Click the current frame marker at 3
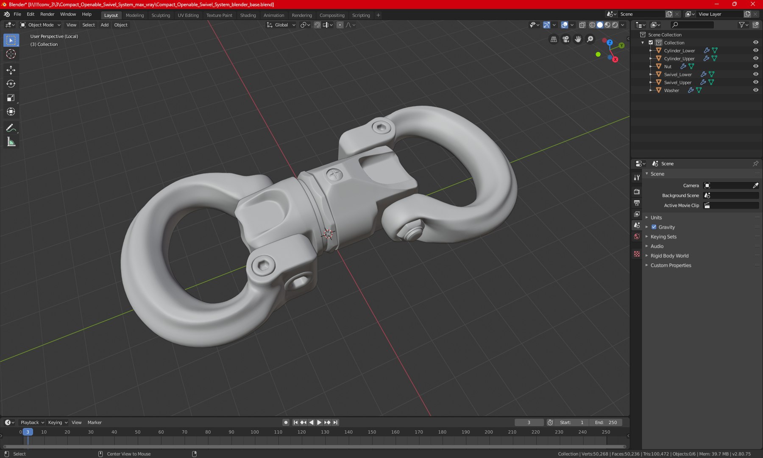Image resolution: width=763 pixels, height=458 pixels. 28,432
